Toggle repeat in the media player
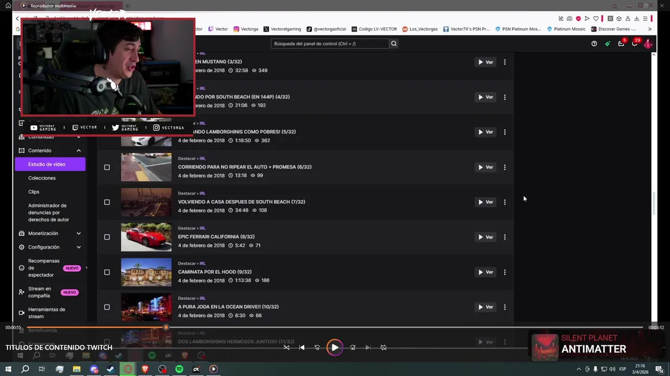 pyautogui.click(x=384, y=347)
